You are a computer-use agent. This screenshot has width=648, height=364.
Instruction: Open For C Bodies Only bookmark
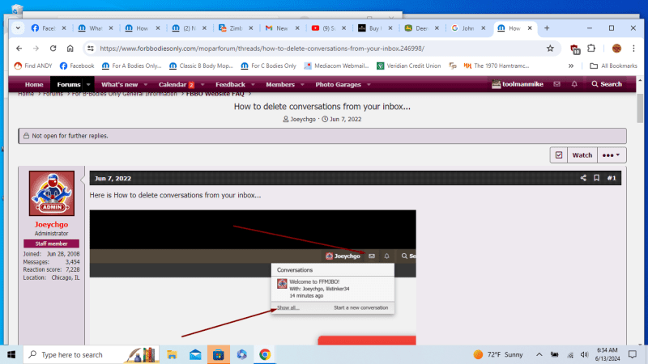point(269,66)
